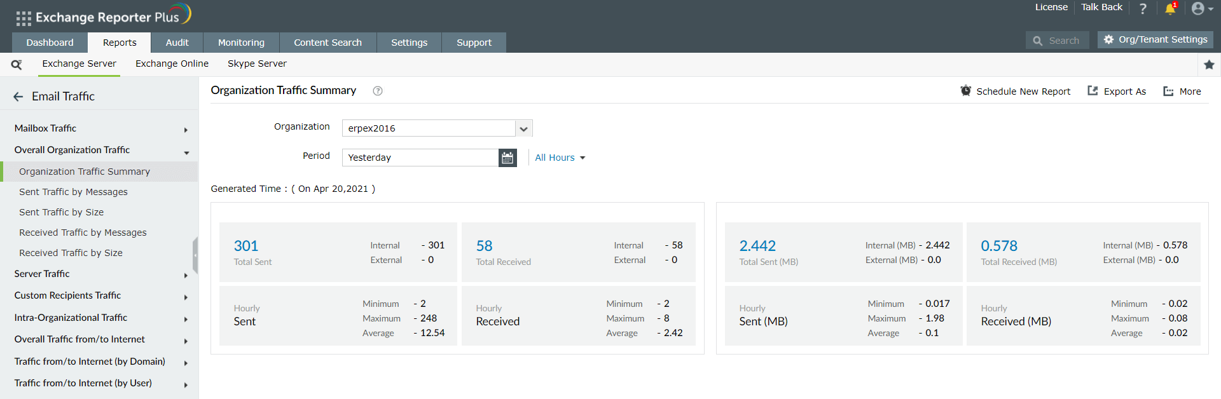Click the magnifier in the header Search box

[x=1037, y=41]
